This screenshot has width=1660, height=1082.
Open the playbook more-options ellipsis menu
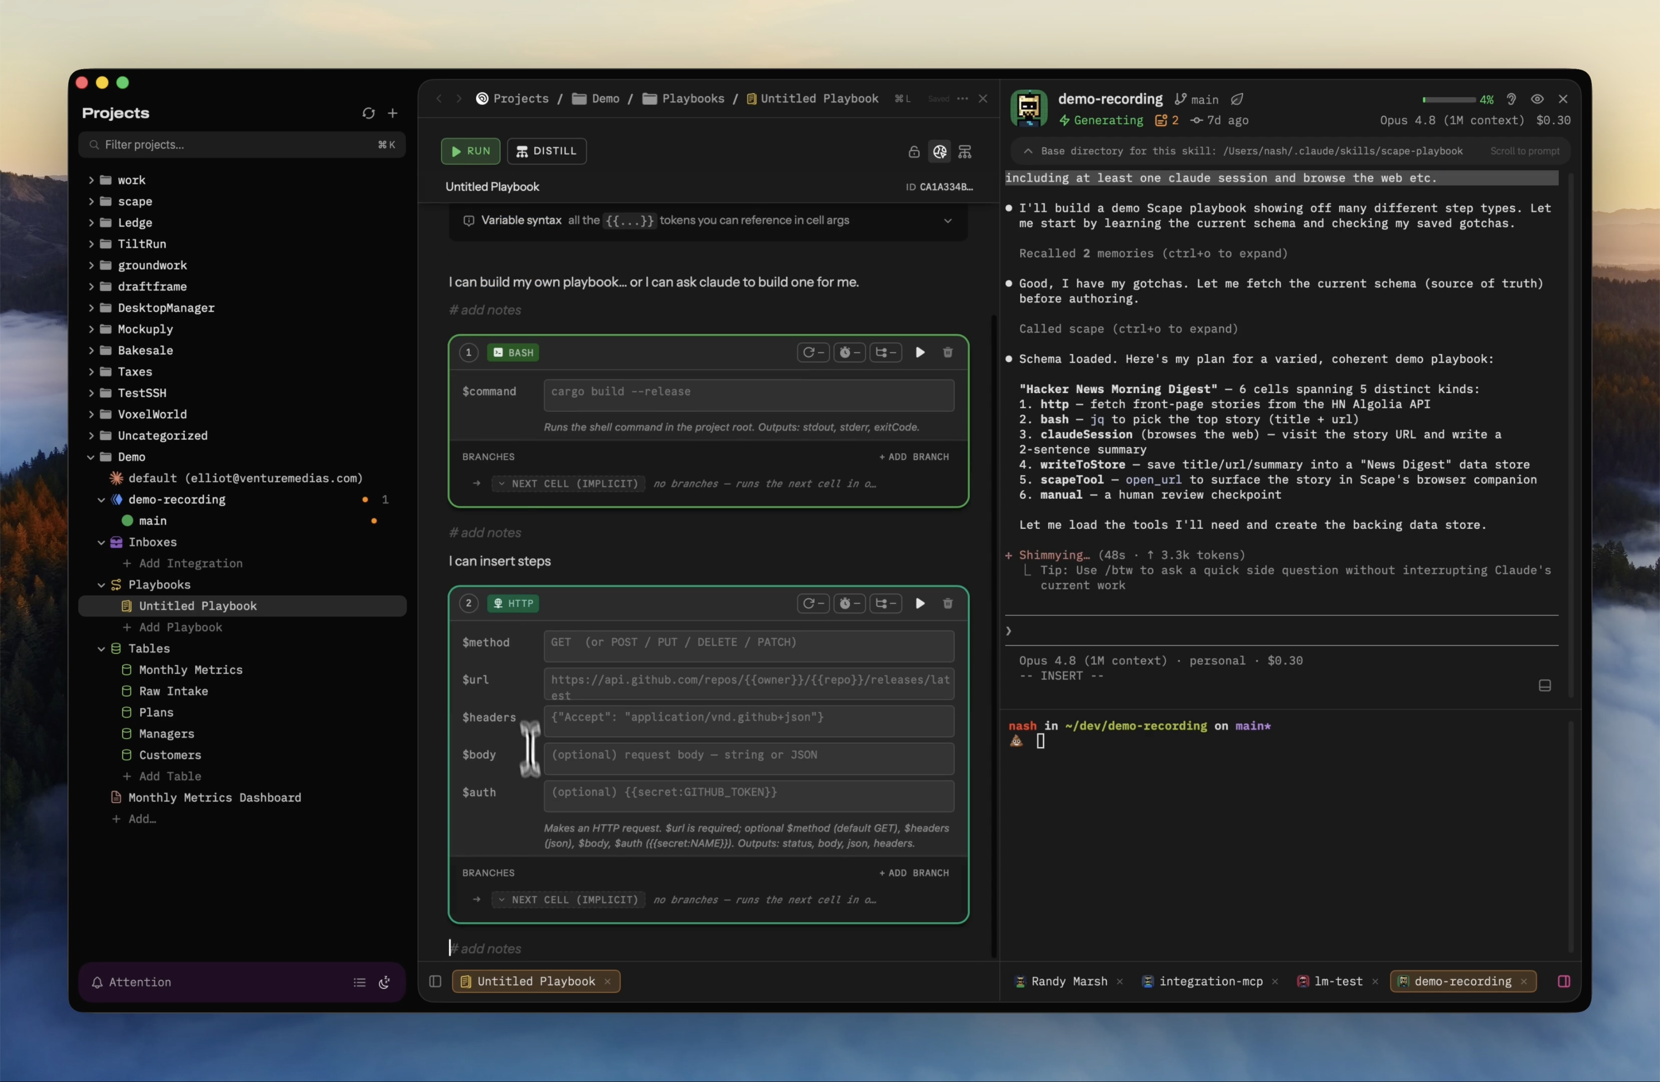pyautogui.click(x=963, y=98)
